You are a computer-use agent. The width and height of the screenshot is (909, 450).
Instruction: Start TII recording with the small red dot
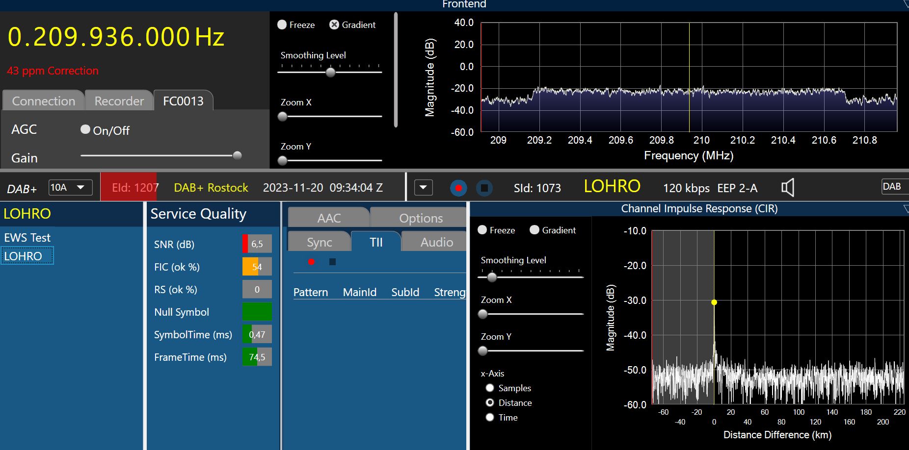(x=311, y=262)
